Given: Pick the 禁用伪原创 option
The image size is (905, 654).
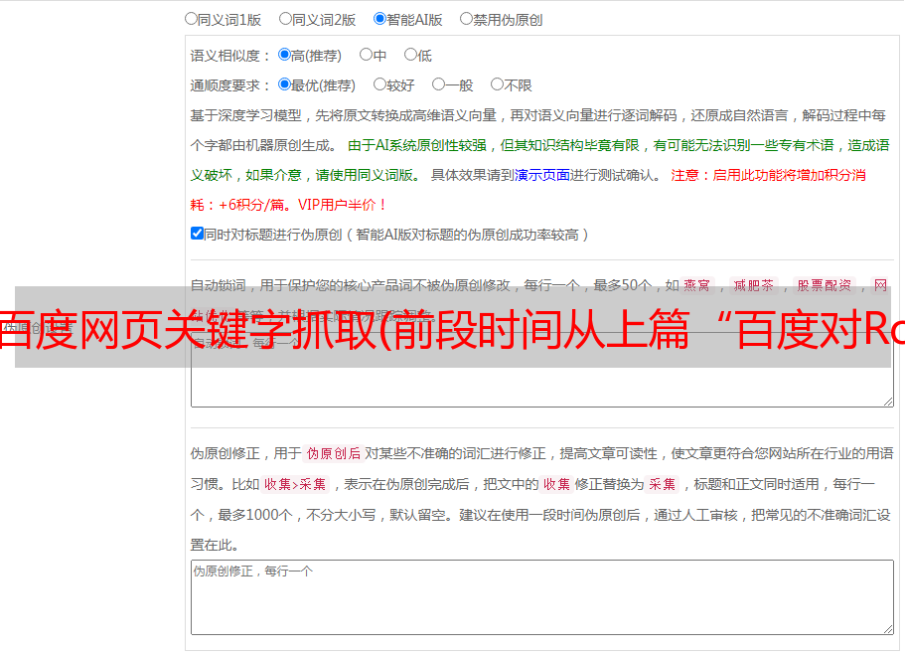Looking at the screenshot, I should [x=466, y=19].
